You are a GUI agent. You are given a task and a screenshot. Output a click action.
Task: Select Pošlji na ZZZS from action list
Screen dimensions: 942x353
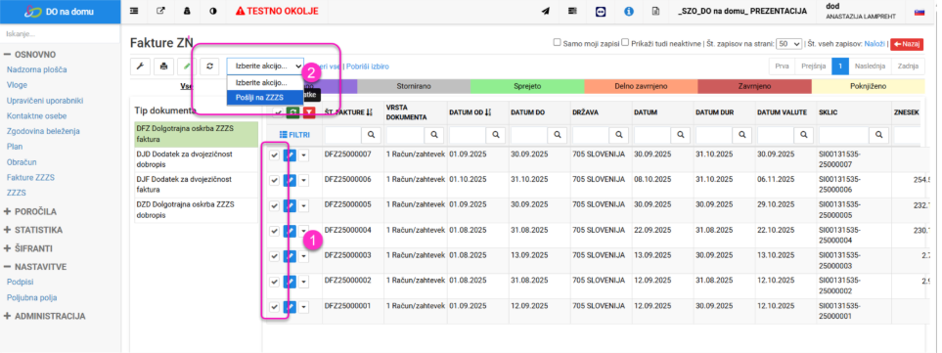coord(265,97)
